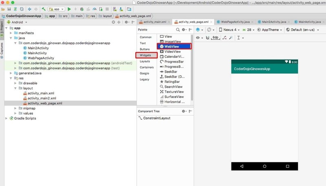Viewport: 326px width, 186px height.
Task: Close the activity_web_page.xml tab
Action: click(x=211, y=22)
